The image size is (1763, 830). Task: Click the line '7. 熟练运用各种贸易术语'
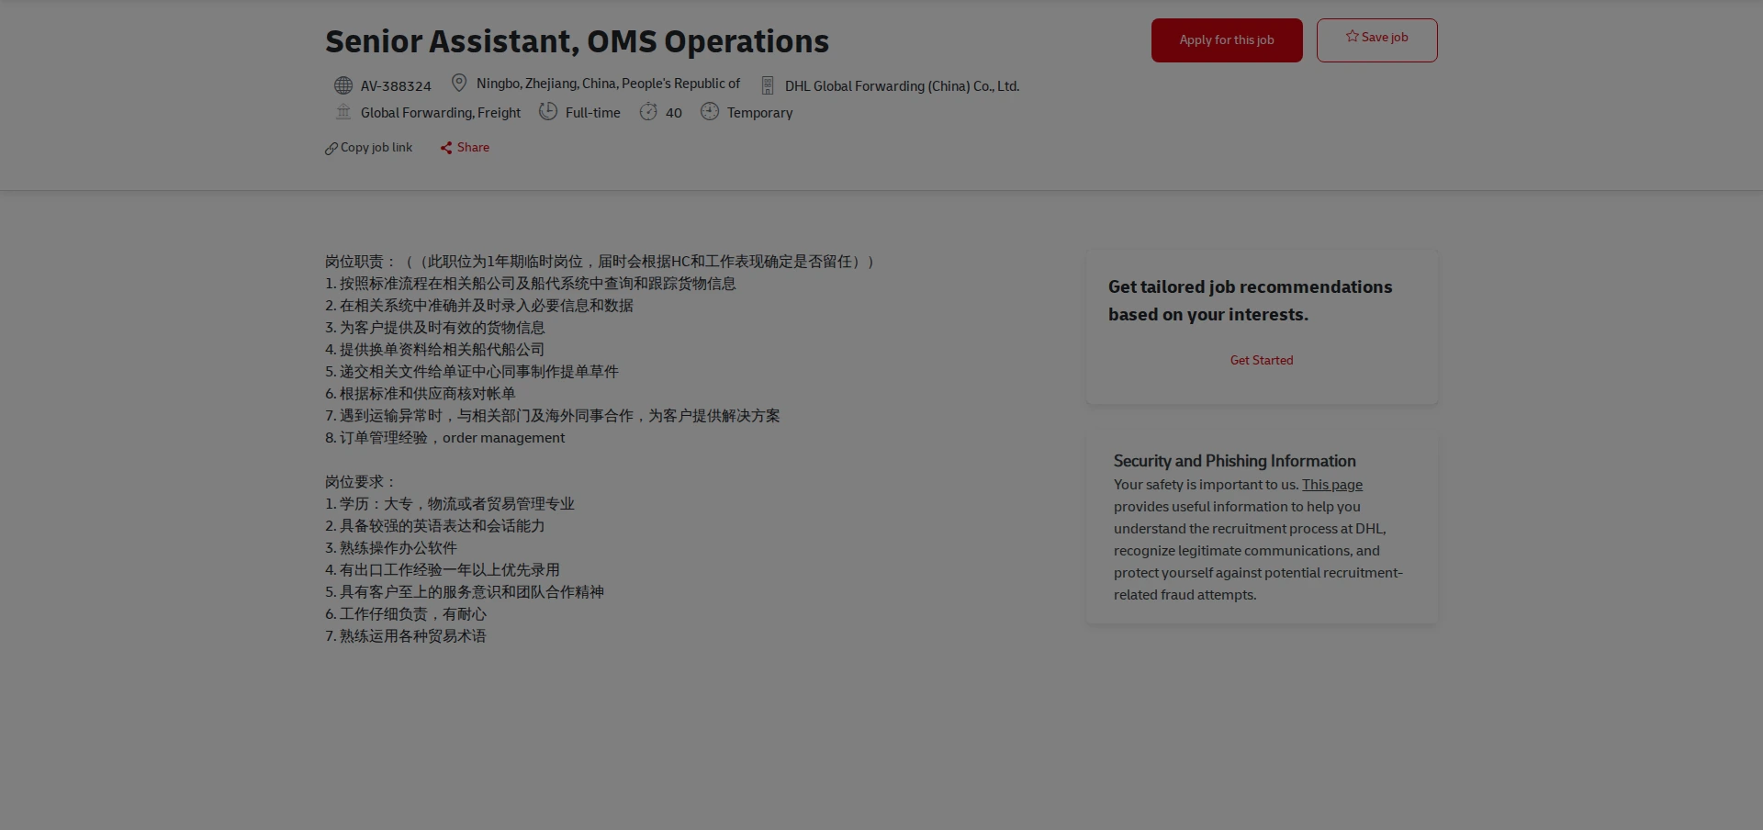406,636
